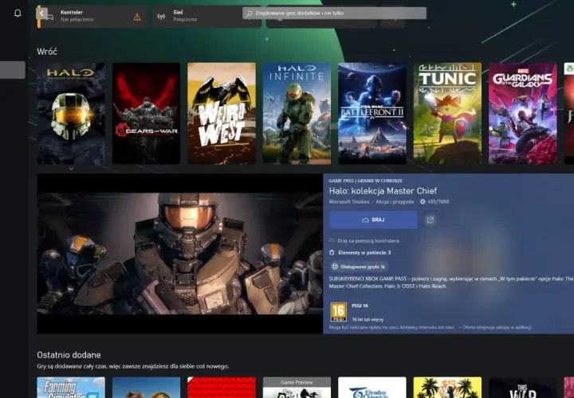The image size is (574, 398).
Task: Open the Halo Infinite cover
Action: [x=297, y=113]
